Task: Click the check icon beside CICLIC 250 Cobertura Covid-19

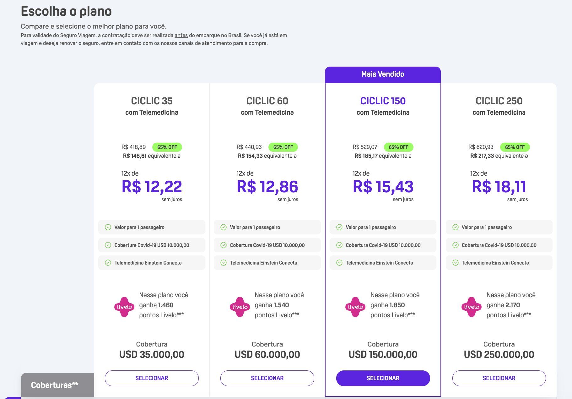Action: tap(456, 245)
